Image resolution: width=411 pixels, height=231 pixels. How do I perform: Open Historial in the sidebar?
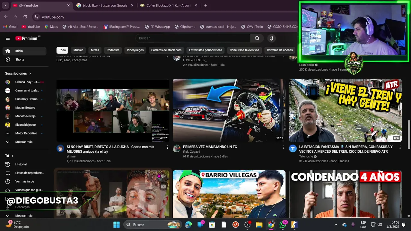pyautogui.click(x=24, y=164)
